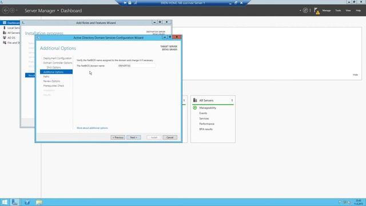Open the Manage menu
This screenshot has height=206, width=366.
tap(327, 10)
